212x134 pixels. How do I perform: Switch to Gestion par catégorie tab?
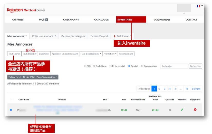pos(73,36)
